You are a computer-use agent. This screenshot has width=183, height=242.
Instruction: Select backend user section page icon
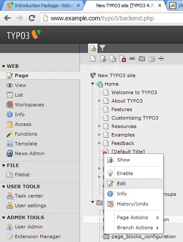pos(103,59)
